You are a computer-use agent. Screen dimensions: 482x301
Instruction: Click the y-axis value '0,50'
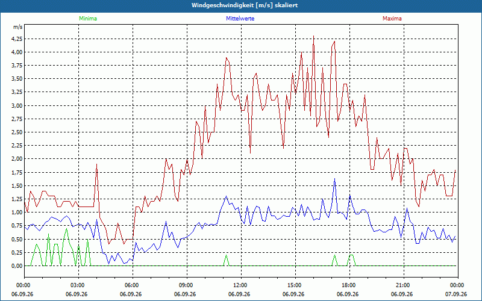[17, 239]
